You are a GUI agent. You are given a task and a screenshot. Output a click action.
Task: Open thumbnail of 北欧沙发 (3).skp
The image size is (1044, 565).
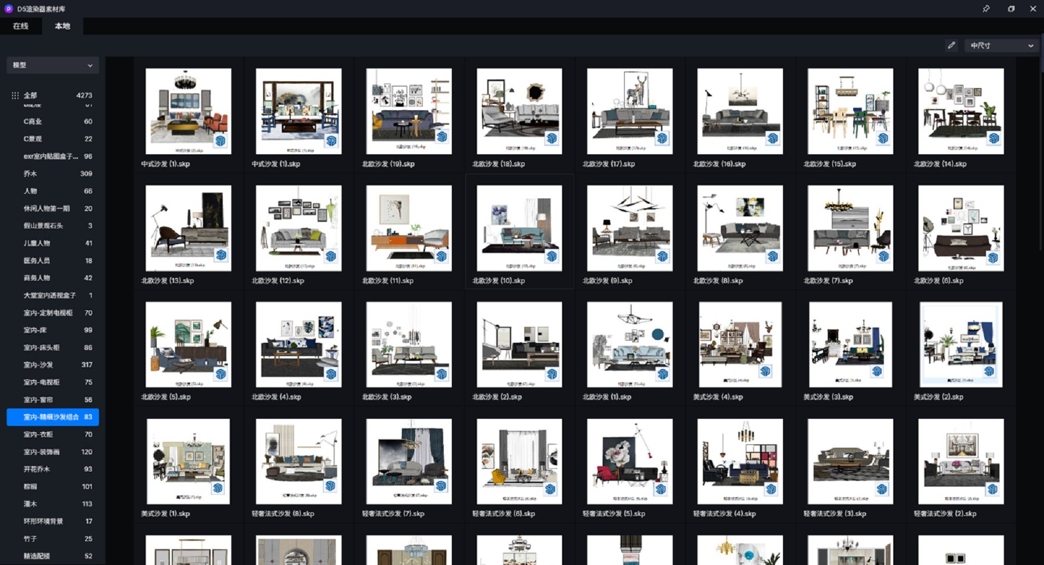coord(409,345)
